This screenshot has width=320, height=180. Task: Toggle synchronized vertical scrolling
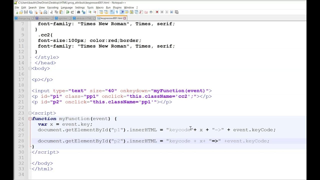tap(101, 12)
